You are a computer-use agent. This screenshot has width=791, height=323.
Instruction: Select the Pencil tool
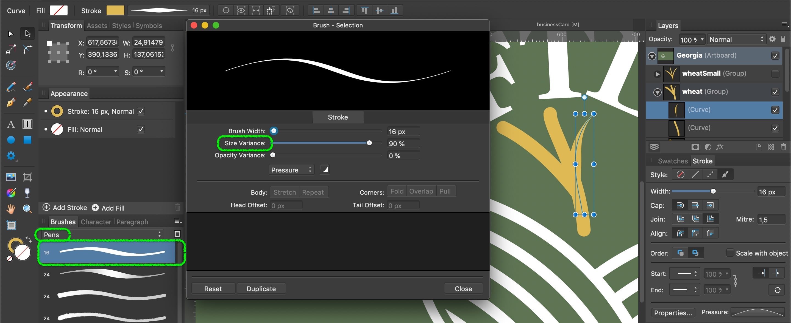11,87
